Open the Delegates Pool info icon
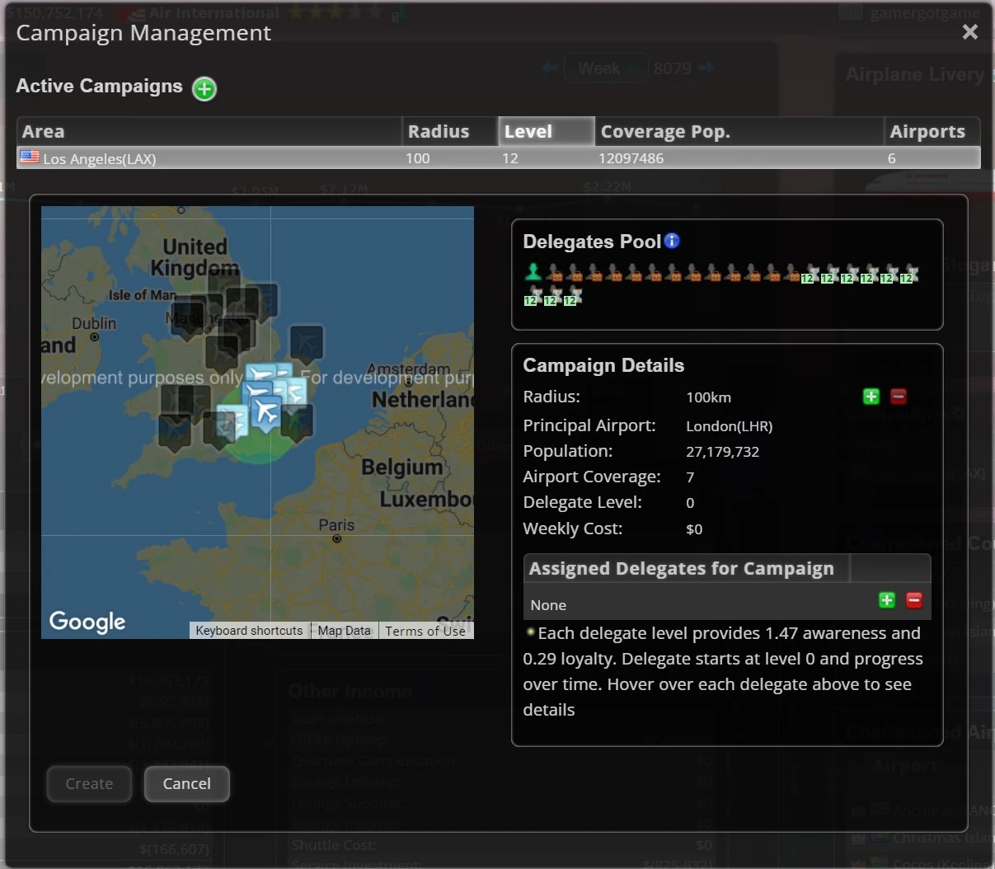The image size is (995, 869). point(672,241)
